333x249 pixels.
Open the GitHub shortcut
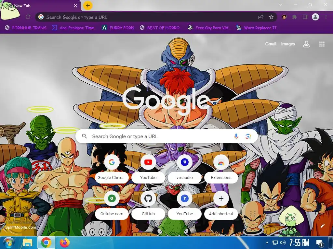point(148,205)
